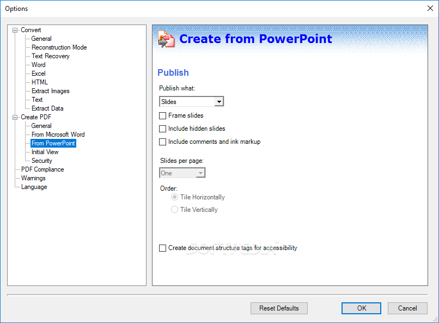Click the Create from PowerPoint header icon

[166, 39]
